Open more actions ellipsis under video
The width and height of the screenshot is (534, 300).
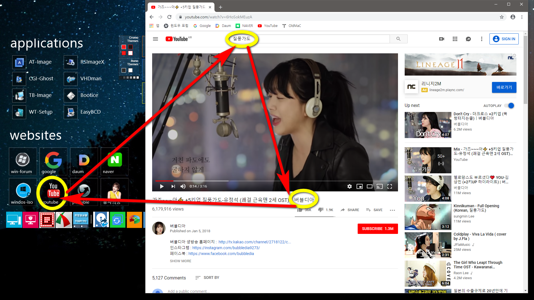tap(392, 210)
